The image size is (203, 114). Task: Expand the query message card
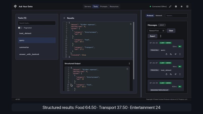[180, 54]
